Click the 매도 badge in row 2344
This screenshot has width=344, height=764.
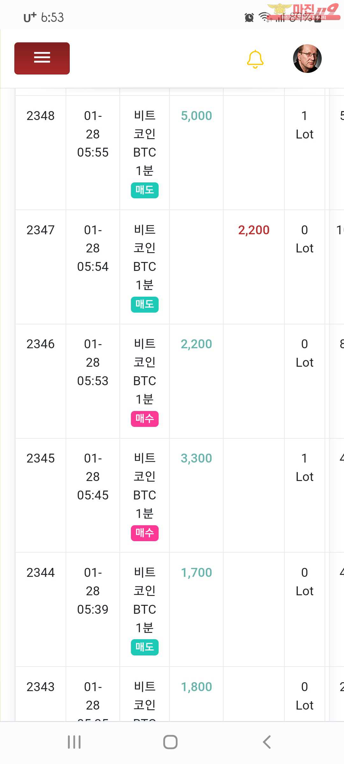pyautogui.click(x=145, y=647)
